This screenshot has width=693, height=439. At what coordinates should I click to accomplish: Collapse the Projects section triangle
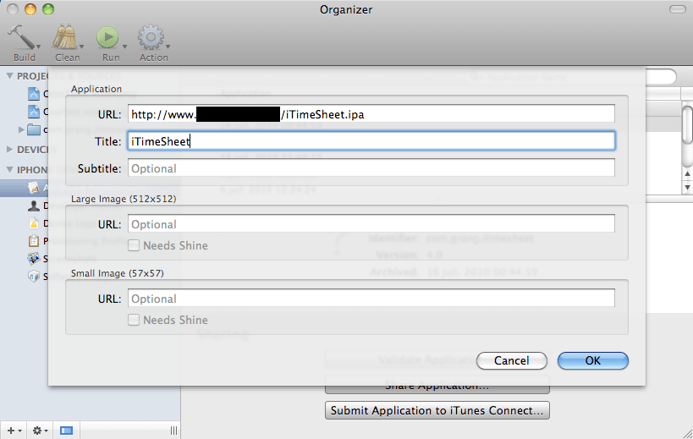[x=10, y=76]
